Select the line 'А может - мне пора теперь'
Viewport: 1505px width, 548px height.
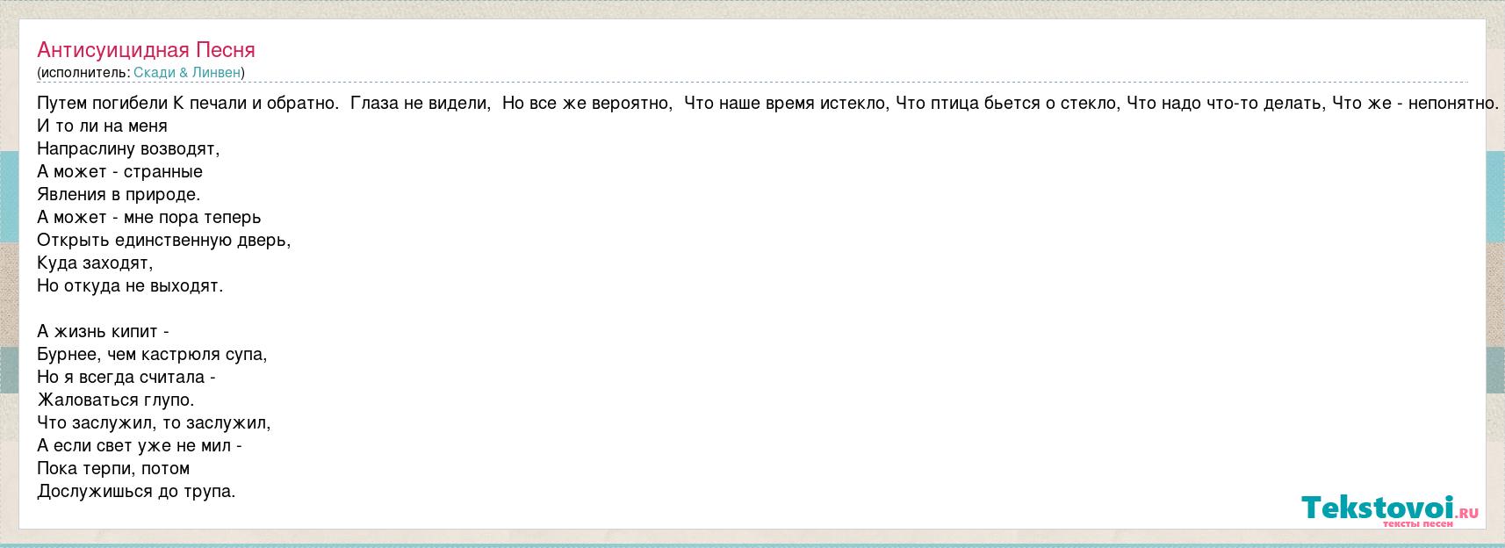click(x=149, y=217)
